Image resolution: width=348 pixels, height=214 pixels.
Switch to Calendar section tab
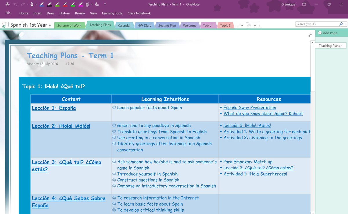click(x=124, y=26)
